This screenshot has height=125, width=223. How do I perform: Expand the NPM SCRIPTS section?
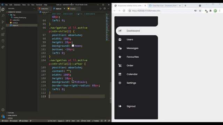tap(13, 115)
